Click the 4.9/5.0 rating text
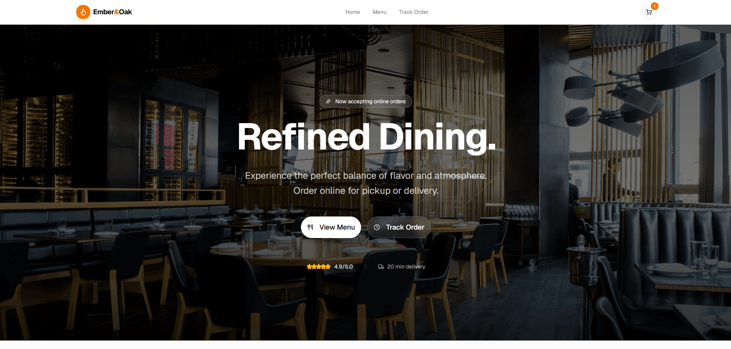The image size is (731, 349). click(343, 267)
